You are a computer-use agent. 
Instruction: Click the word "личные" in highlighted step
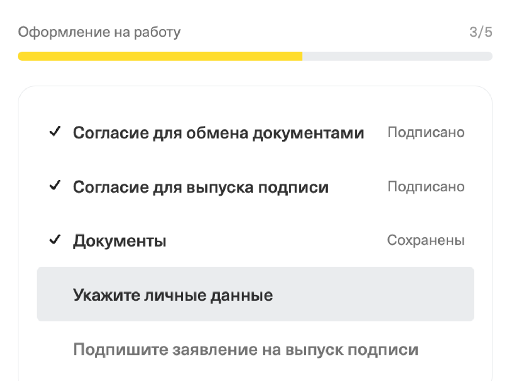click(x=175, y=295)
